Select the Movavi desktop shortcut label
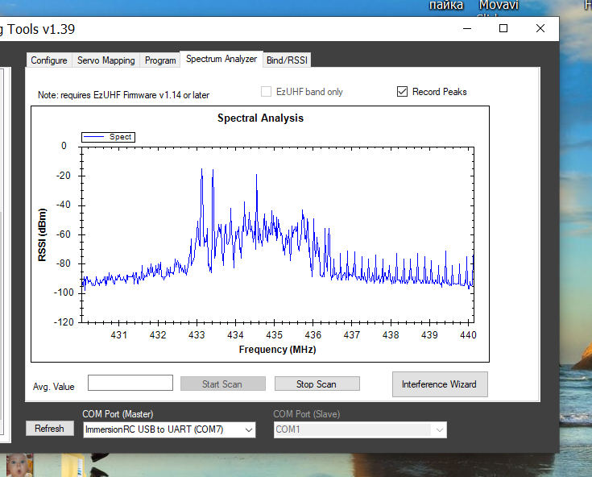This screenshot has height=477, width=592. coord(499,6)
